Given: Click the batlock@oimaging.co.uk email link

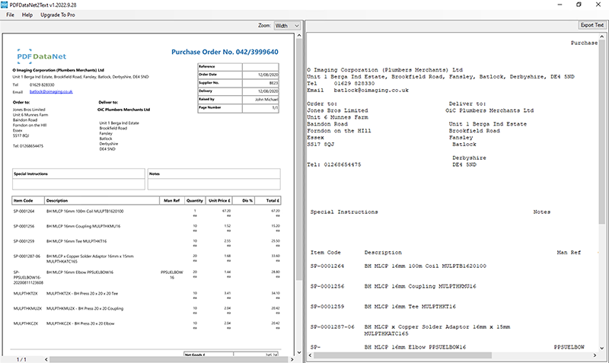Looking at the screenshot, I should [51, 91].
